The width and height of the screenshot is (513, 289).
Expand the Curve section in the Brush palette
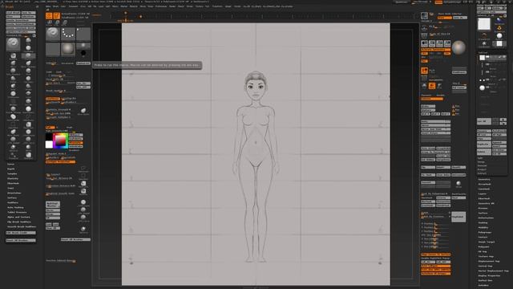click(x=10, y=164)
